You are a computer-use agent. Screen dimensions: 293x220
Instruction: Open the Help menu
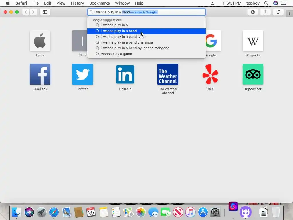tap(139, 3)
